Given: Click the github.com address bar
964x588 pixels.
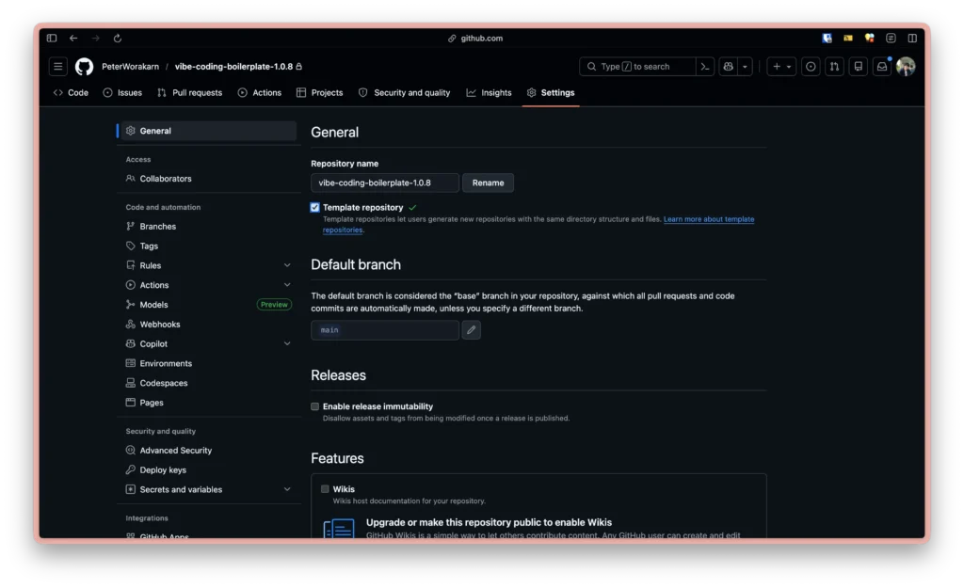Looking at the screenshot, I should point(475,38).
